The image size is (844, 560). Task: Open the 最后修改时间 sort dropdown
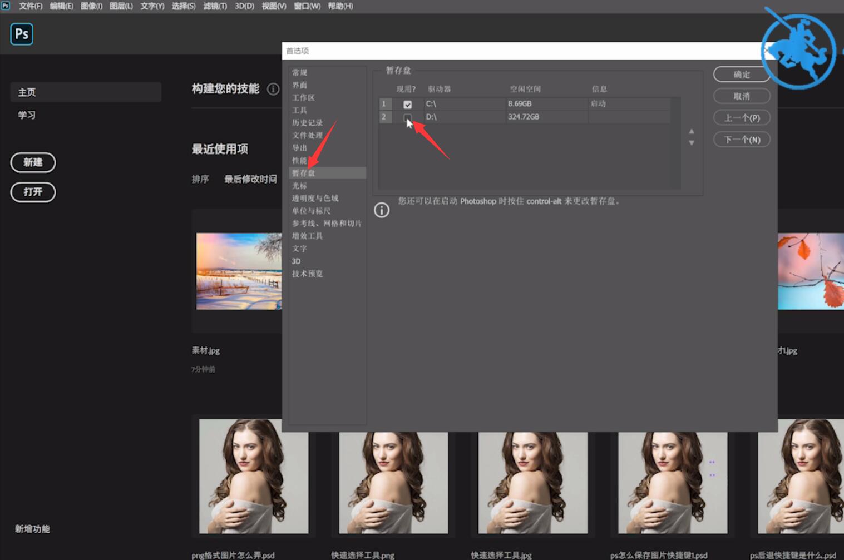point(250,179)
